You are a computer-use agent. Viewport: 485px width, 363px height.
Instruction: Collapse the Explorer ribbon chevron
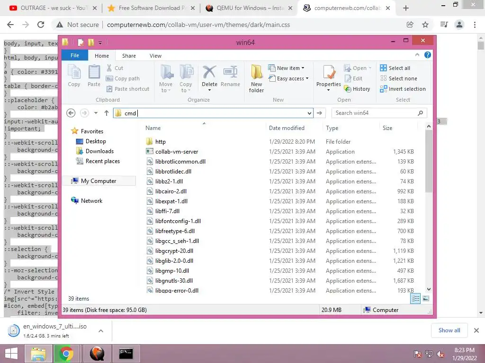coord(417,55)
